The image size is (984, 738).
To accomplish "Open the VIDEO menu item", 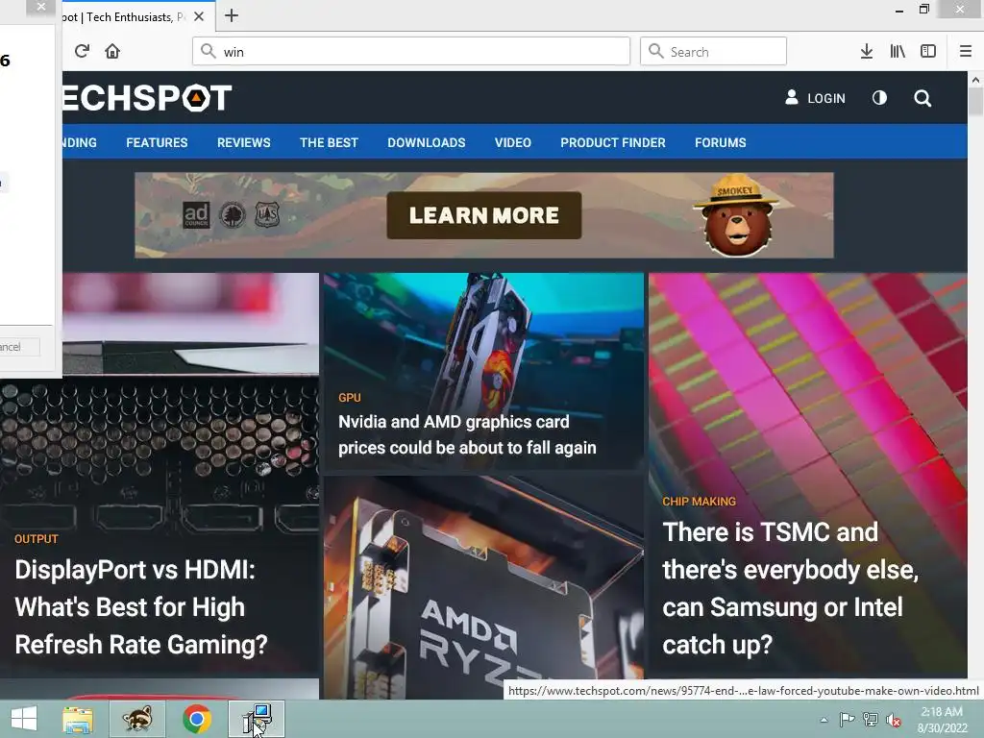I will pos(513,142).
